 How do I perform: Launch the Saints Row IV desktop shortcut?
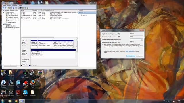tap(11, 93)
